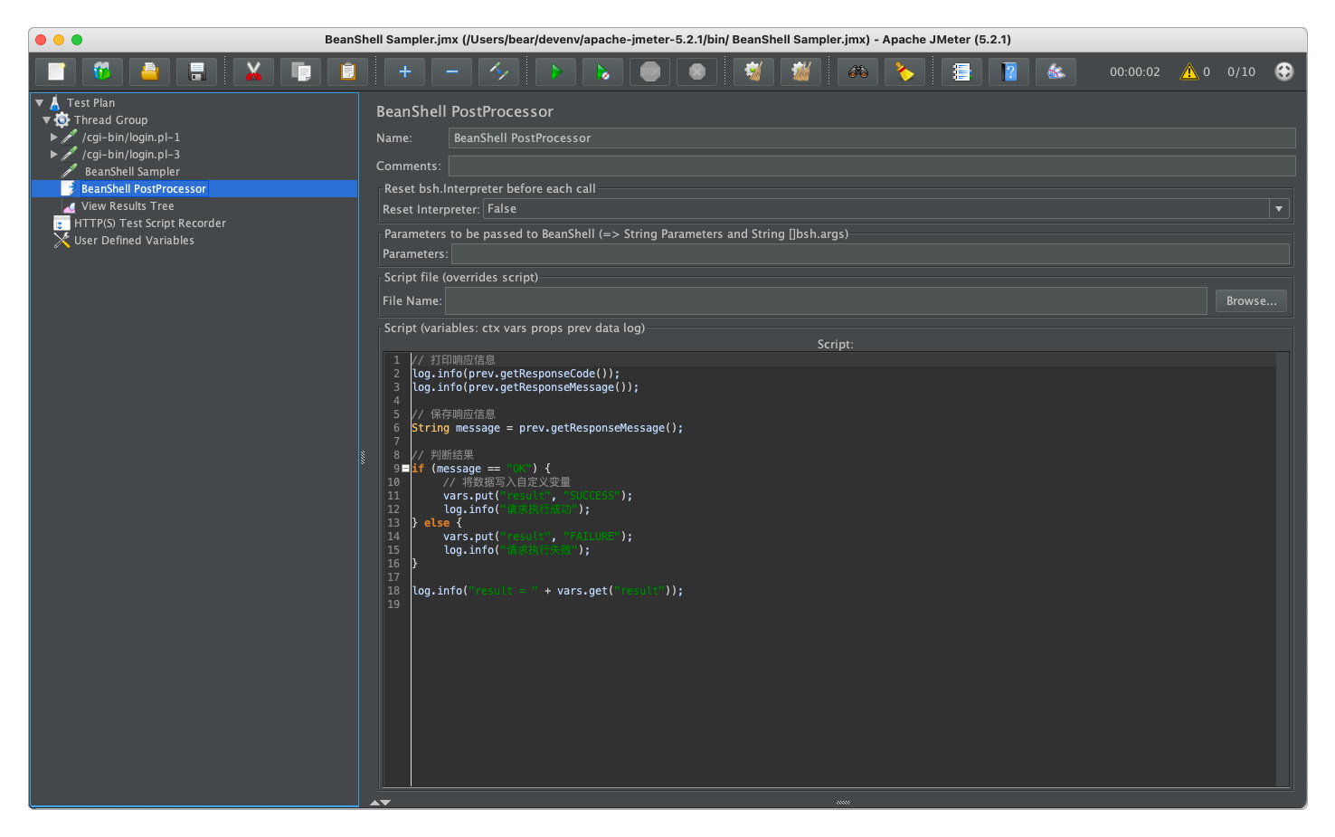This screenshot has height=837, width=1335.
Task: Clear results with single broom gear icon
Action: [x=754, y=71]
